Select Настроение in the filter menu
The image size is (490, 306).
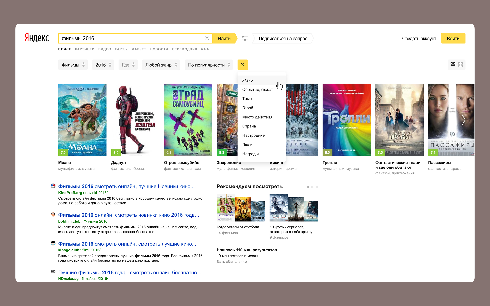[262, 135]
